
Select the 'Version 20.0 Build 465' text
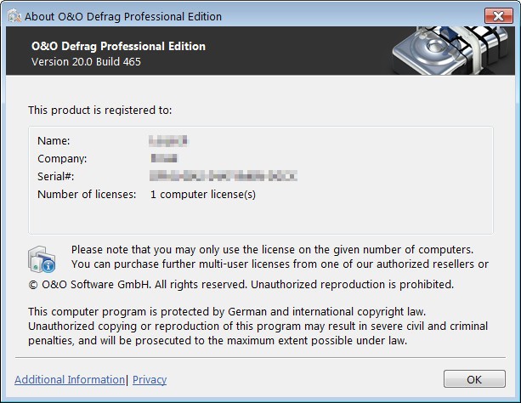tap(86, 62)
